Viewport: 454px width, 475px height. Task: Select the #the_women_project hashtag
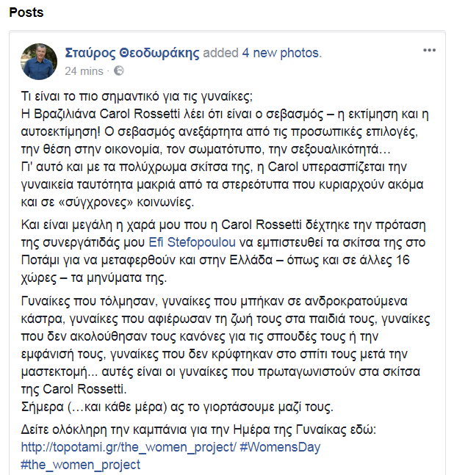[x=81, y=465]
